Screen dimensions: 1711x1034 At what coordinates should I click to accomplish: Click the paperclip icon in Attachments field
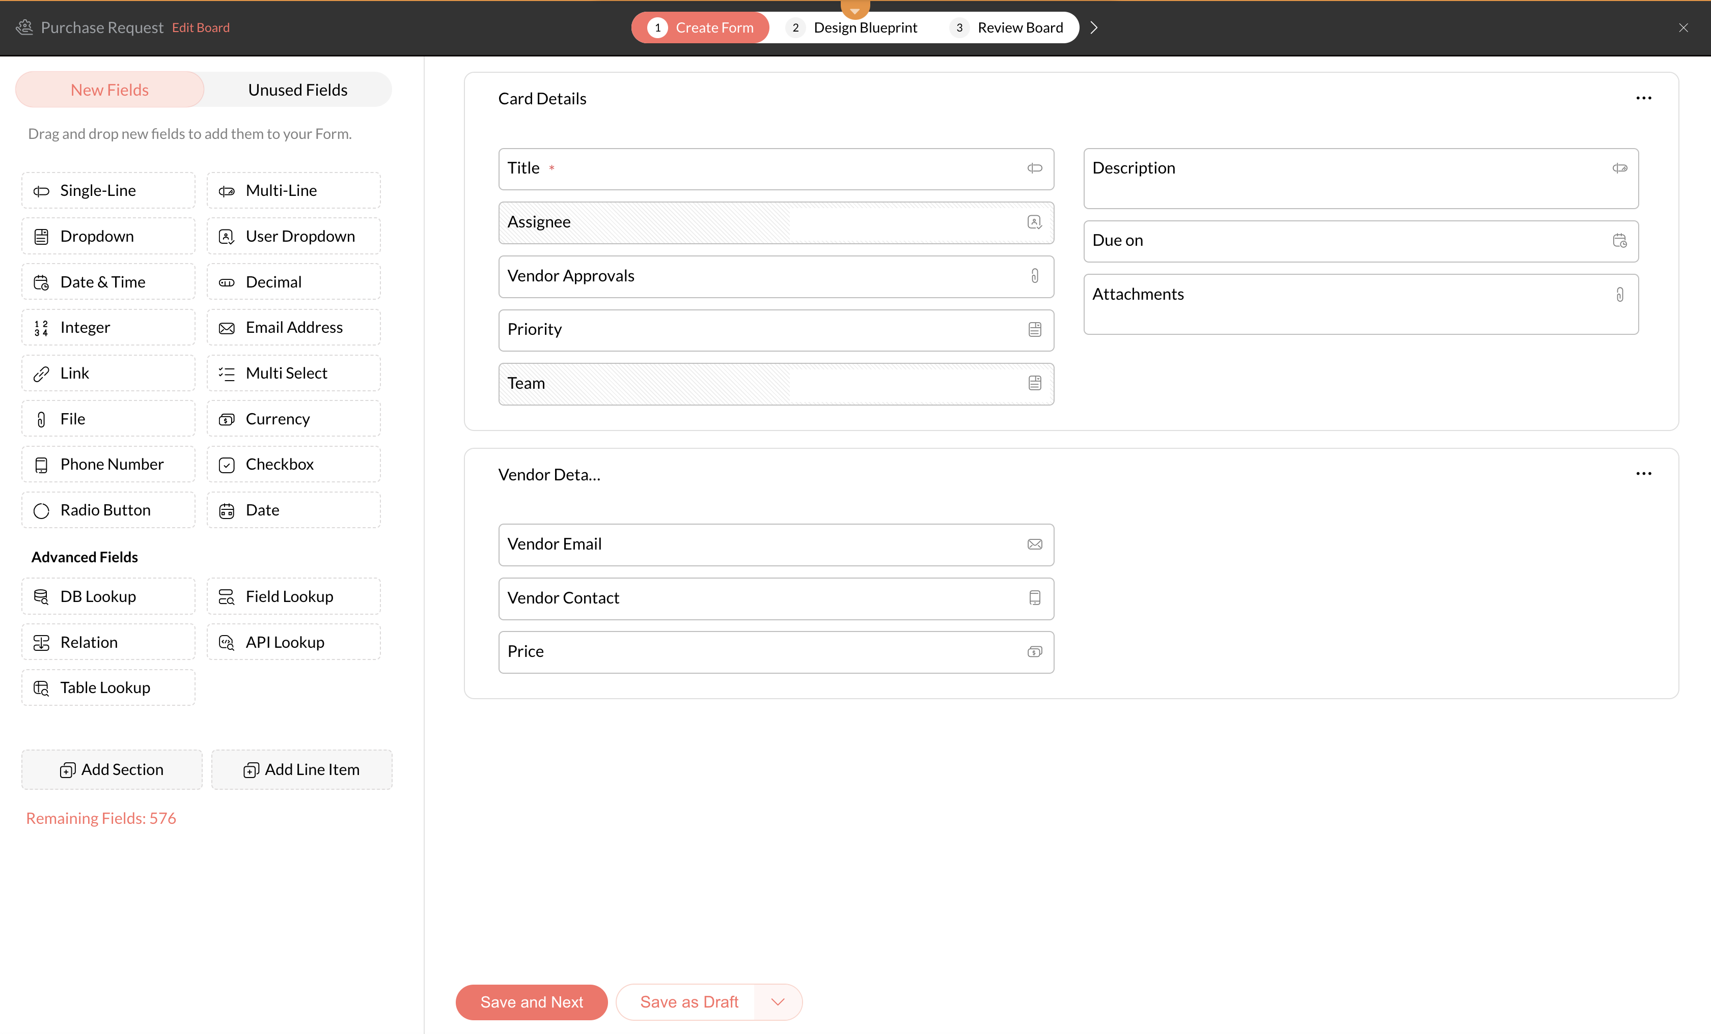point(1619,294)
